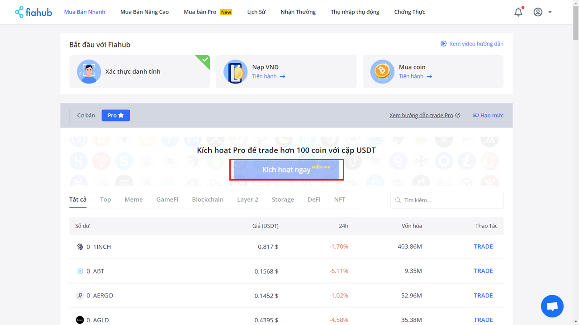Select the Layer 2 tab
Viewport: 579px width, 325px height.
click(x=248, y=199)
